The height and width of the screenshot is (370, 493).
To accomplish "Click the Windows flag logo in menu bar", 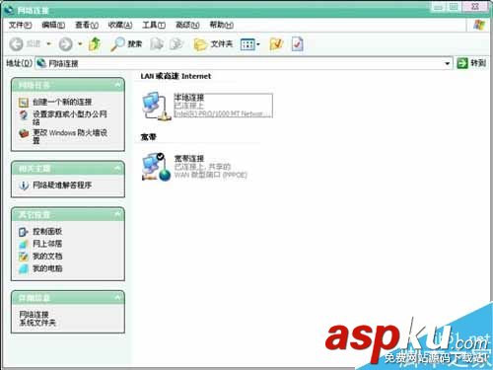I will [479, 25].
